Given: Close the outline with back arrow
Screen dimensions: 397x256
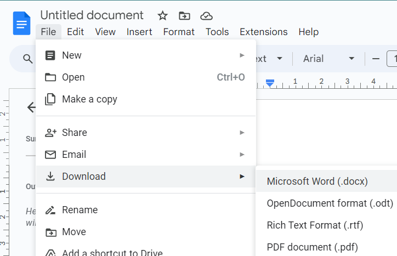Looking at the screenshot, I should coord(31,107).
